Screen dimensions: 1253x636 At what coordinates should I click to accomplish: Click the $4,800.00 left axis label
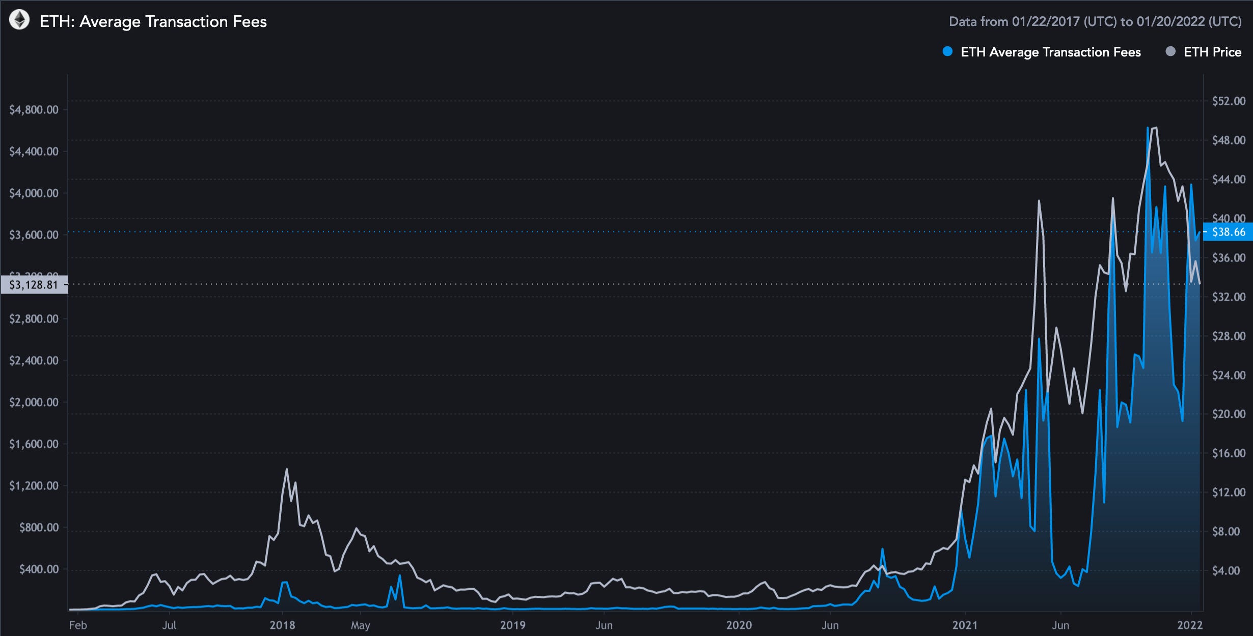34,109
